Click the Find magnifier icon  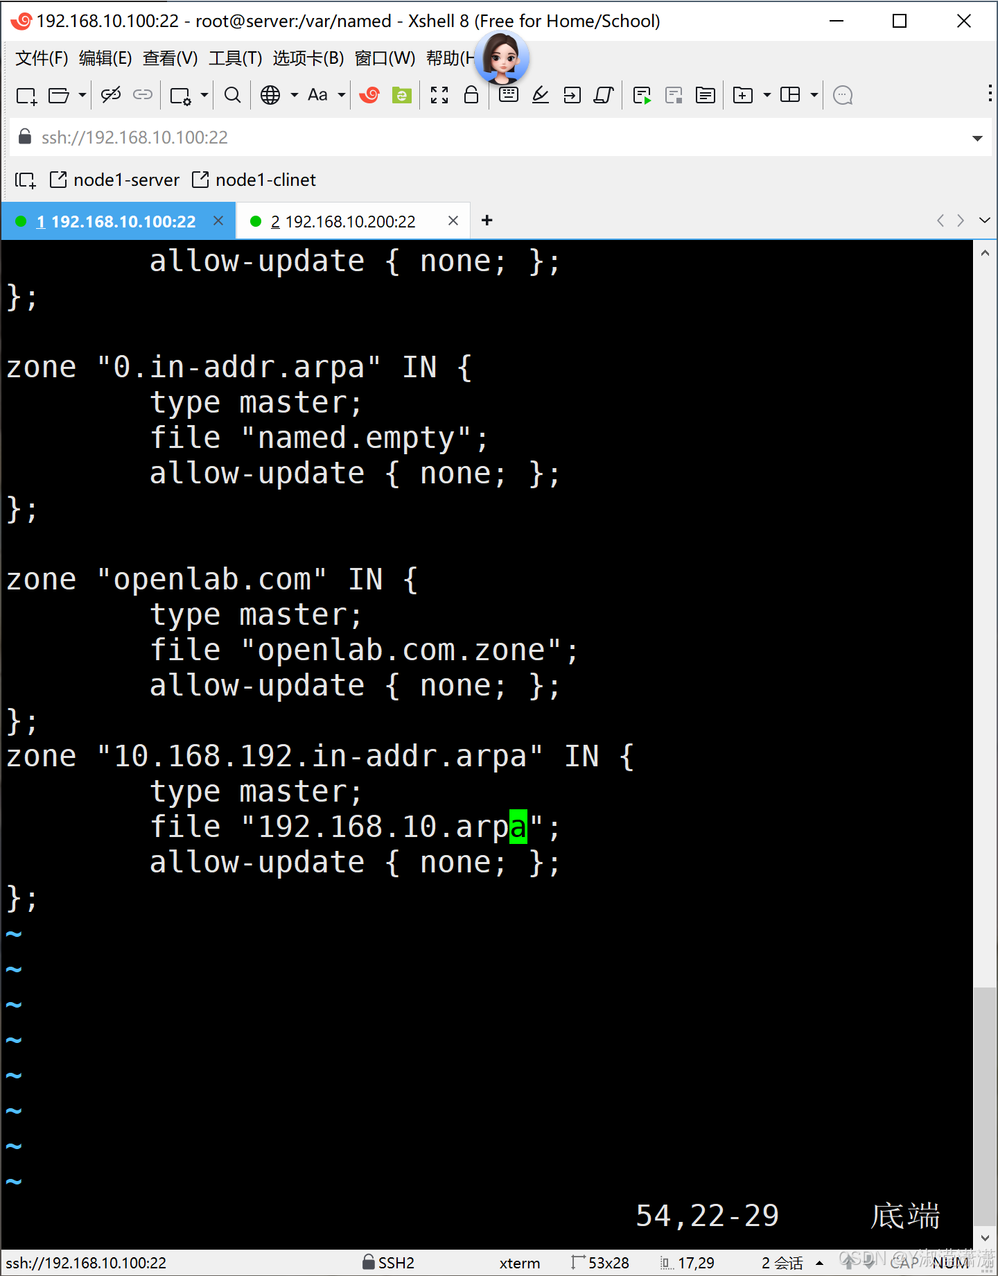[x=233, y=95]
